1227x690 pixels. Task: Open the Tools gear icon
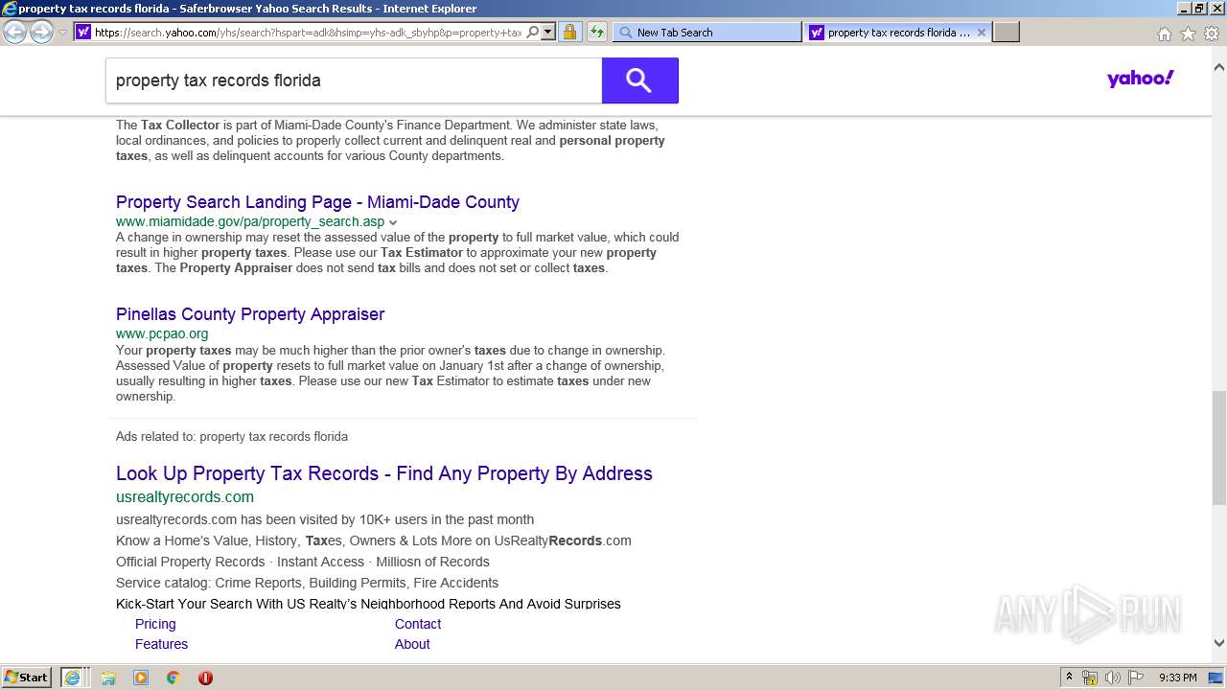point(1212,34)
